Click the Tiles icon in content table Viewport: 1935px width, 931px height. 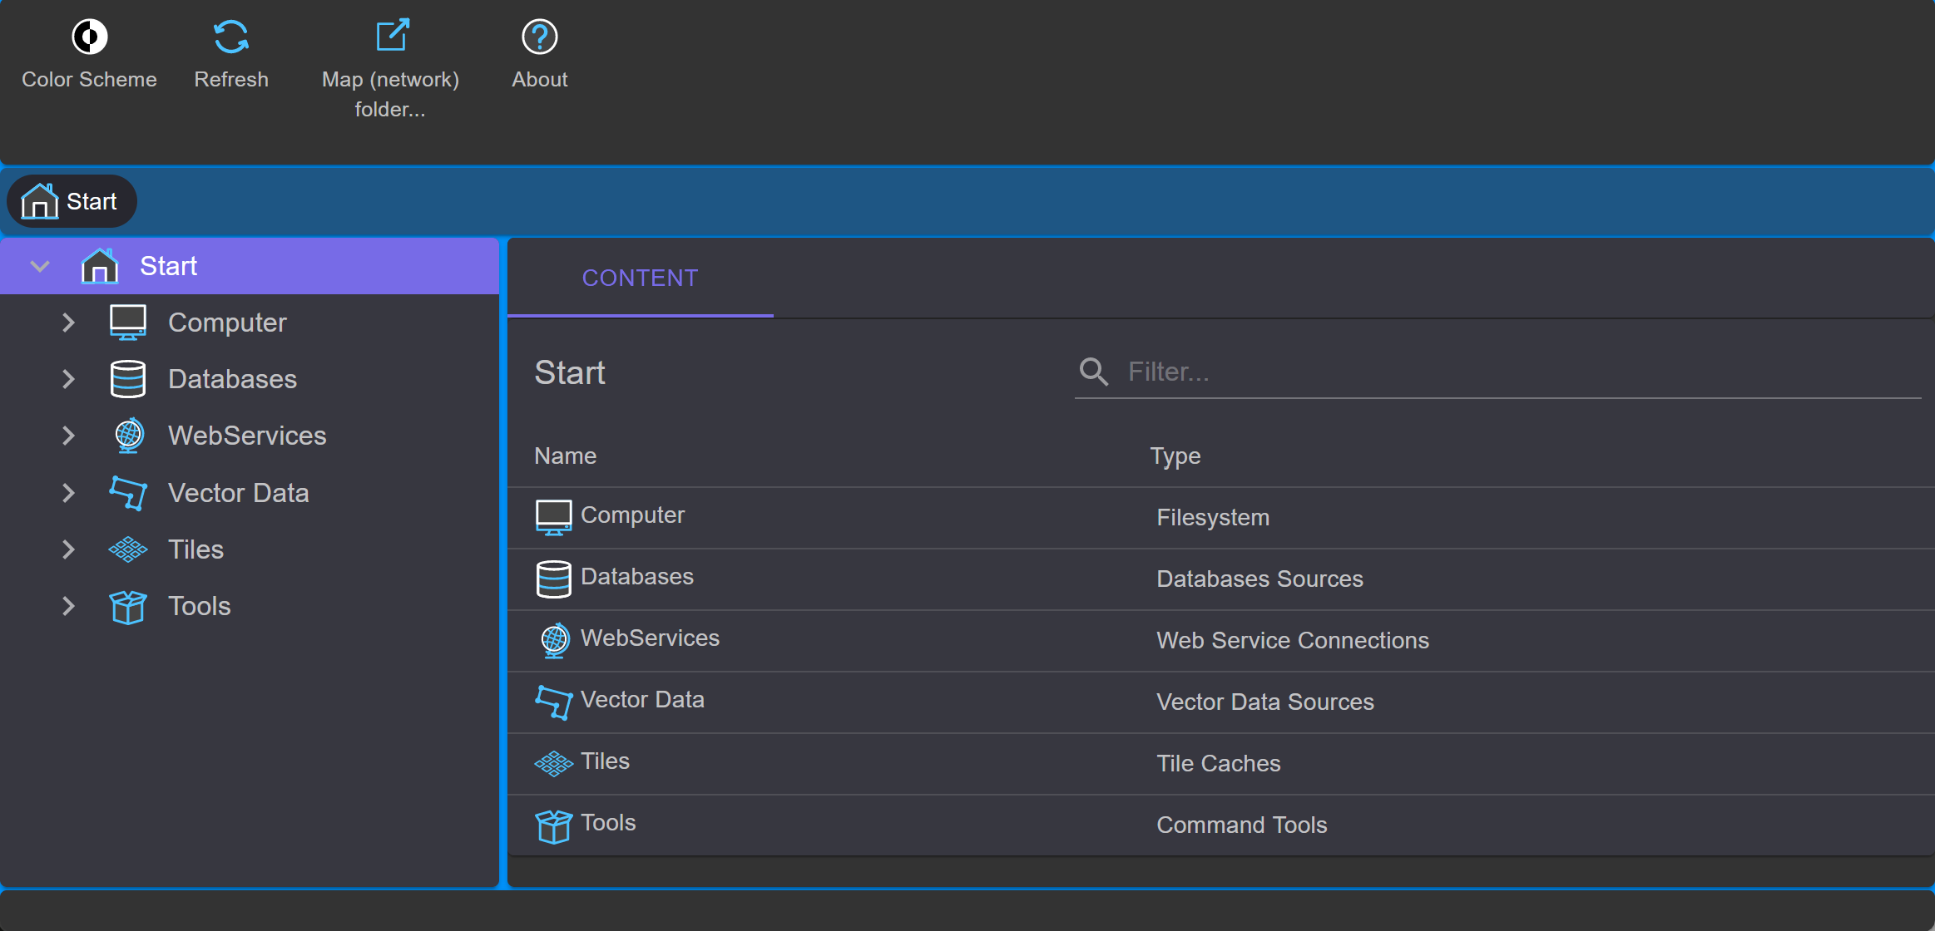tap(554, 763)
